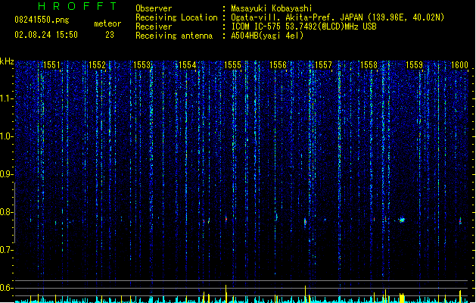
Task: Click the red meteor echo below 1555
Action: [x=226, y=218]
